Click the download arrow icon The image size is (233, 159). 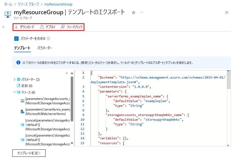pyautogui.click(x=16, y=27)
